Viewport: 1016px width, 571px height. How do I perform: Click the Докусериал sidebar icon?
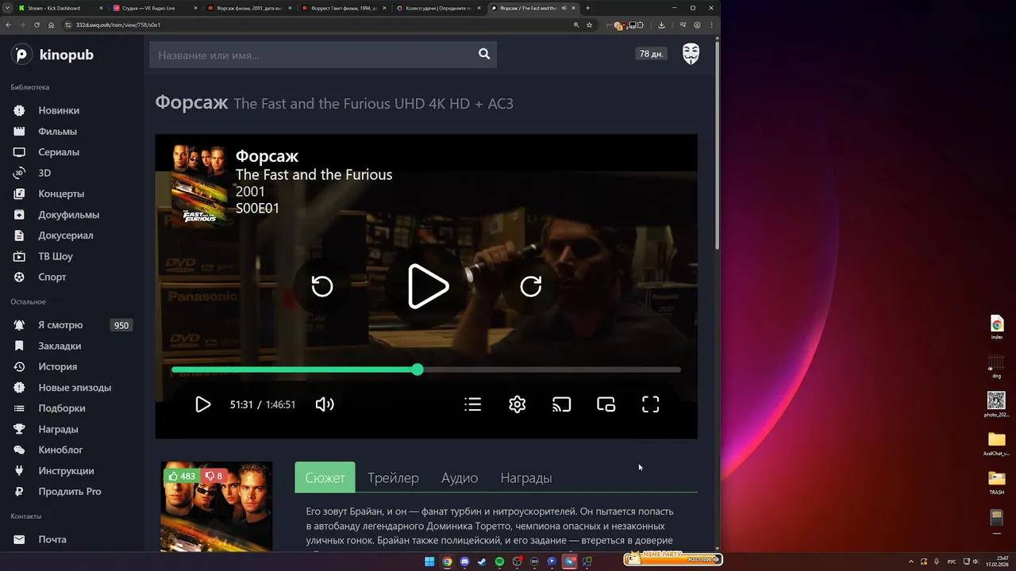click(x=20, y=236)
